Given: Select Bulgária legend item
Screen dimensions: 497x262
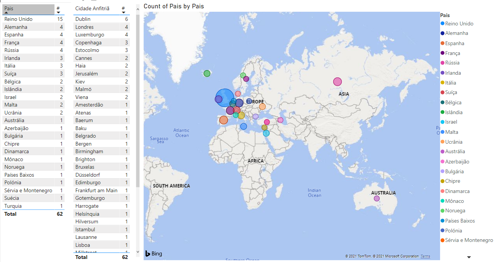Looking at the screenshot, I should tap(452, 171).
